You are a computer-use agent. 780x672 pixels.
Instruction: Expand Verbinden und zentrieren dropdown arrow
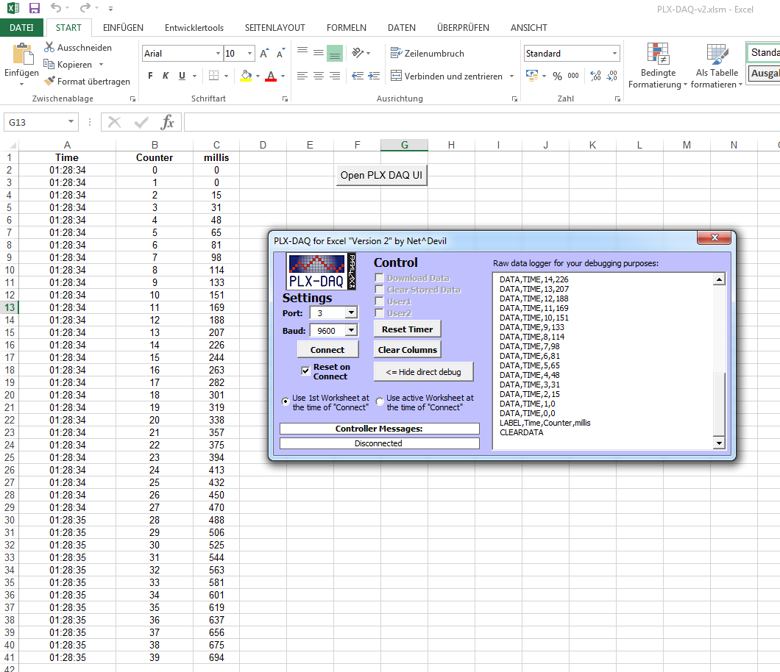click(x=512, y=76)
